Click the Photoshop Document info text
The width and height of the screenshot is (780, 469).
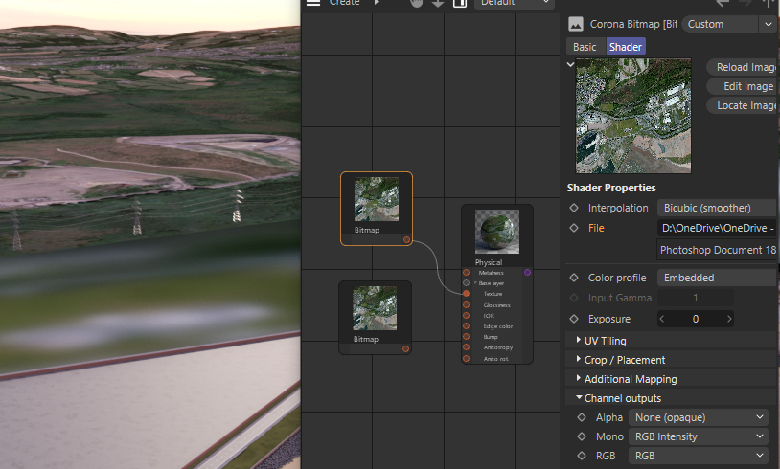[718, 250]
